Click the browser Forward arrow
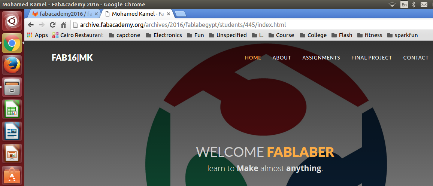 coord(42,25)
